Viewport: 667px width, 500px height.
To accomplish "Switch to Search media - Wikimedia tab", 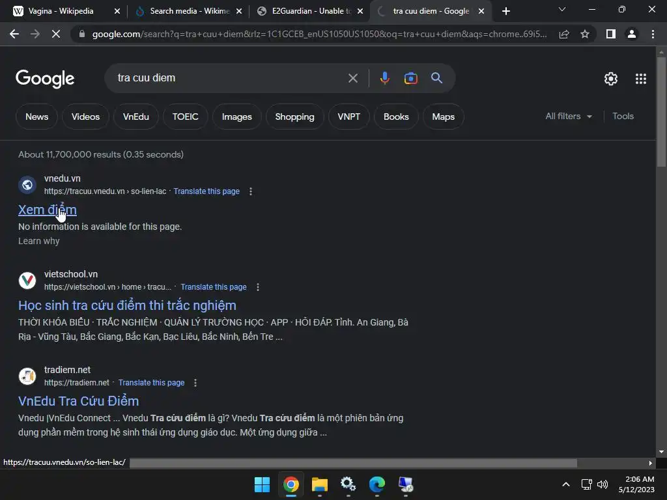I will tap(190, 11).
